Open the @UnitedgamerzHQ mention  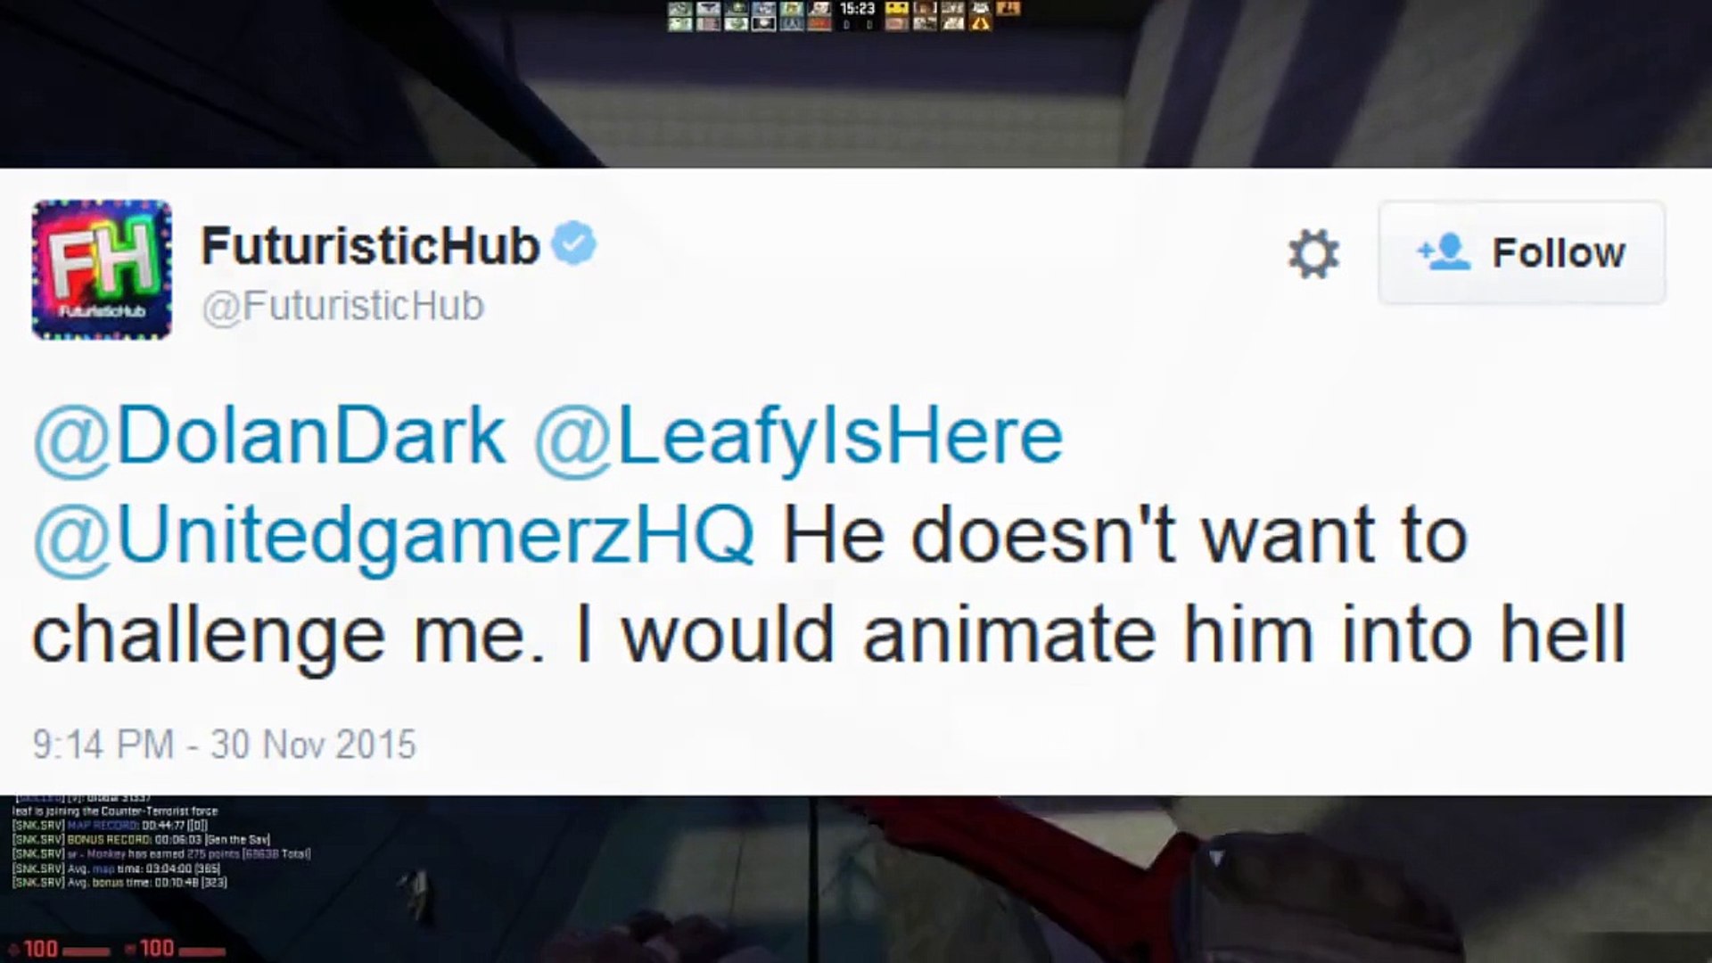393,536
